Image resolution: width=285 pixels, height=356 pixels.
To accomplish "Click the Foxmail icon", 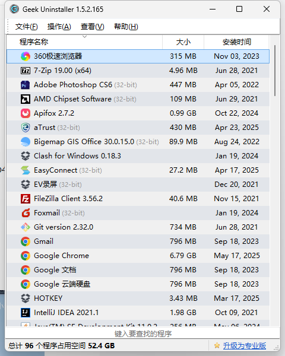I will (x=26, y=213).
